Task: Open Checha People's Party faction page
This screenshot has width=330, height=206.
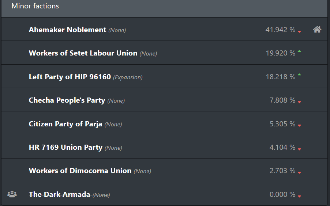Action: click(x=67, y=100)
